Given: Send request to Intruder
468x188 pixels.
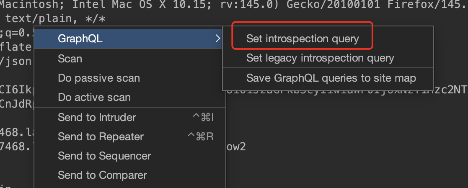Looking at the screenshot, I should 97,117.
